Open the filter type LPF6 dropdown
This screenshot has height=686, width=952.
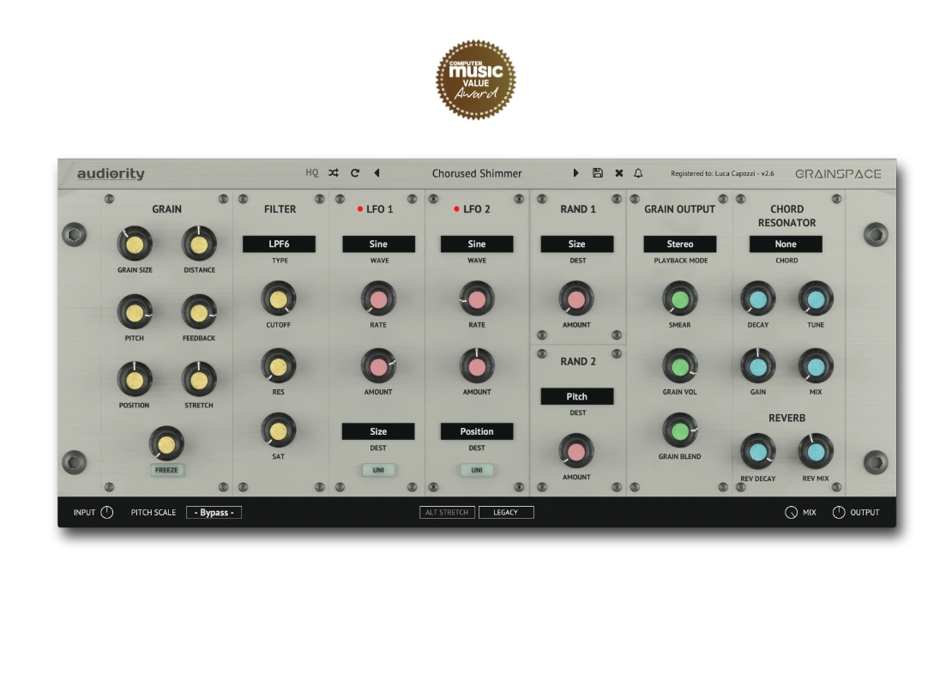(x=279, y=244)
